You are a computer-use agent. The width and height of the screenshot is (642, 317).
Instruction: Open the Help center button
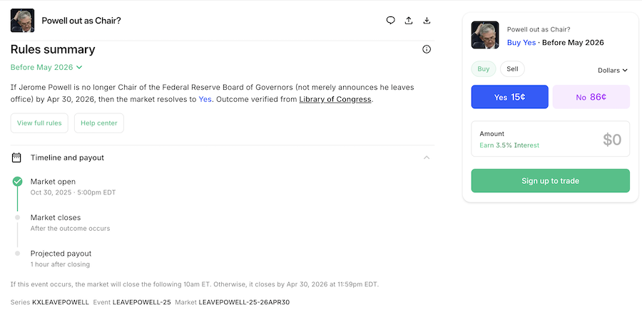click(99, 123)
